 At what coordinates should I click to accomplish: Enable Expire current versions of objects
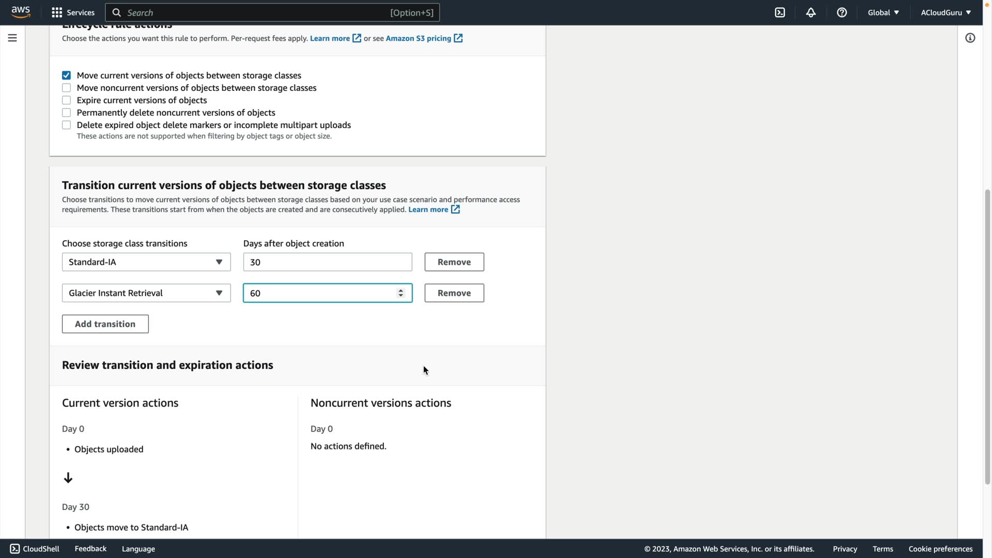click(66, 100)
